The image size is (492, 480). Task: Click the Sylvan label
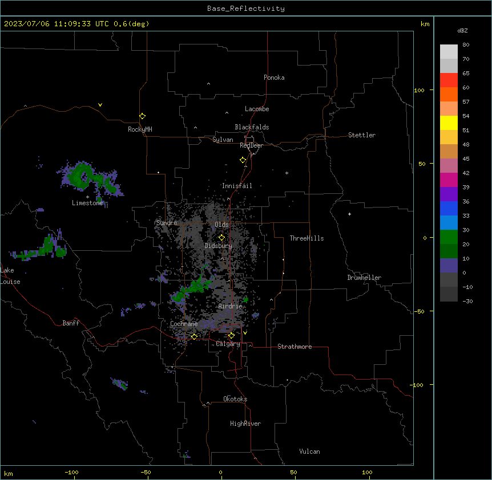[x=223, y=140]
